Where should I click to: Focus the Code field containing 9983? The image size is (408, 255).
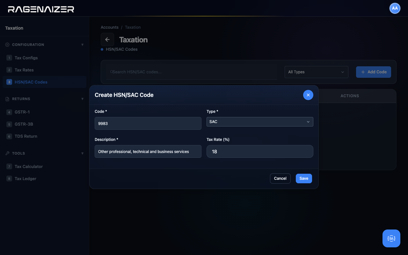click(148, 123)
